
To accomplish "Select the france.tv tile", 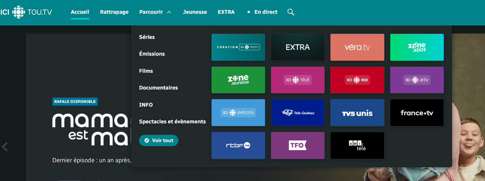I will (417, 113).
